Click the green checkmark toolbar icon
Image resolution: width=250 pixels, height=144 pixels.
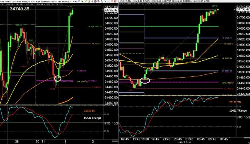82,2
